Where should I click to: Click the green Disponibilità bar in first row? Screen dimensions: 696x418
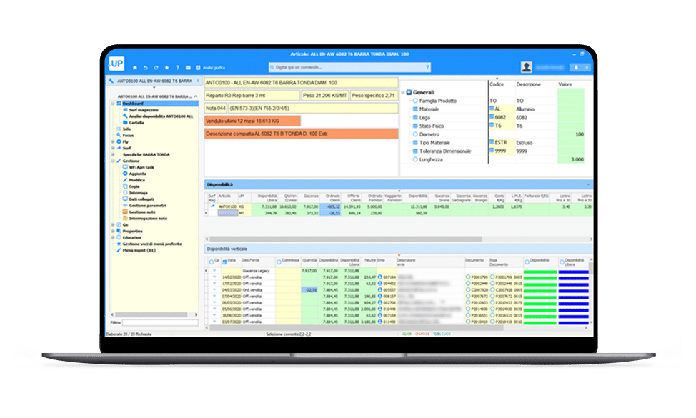[x=541, y=272]
